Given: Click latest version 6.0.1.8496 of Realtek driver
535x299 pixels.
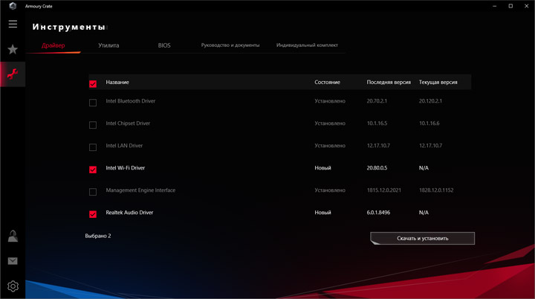Looking at the screenshot, I should (378, 212).
